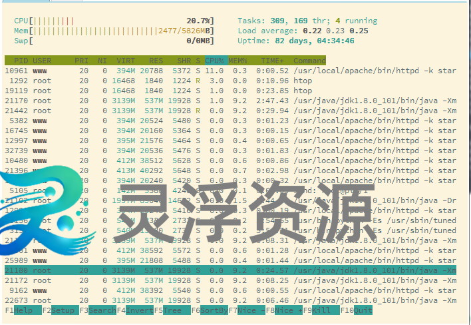Select process row with PID 10961
471x325 pixels.
click(x=230, y=71)
